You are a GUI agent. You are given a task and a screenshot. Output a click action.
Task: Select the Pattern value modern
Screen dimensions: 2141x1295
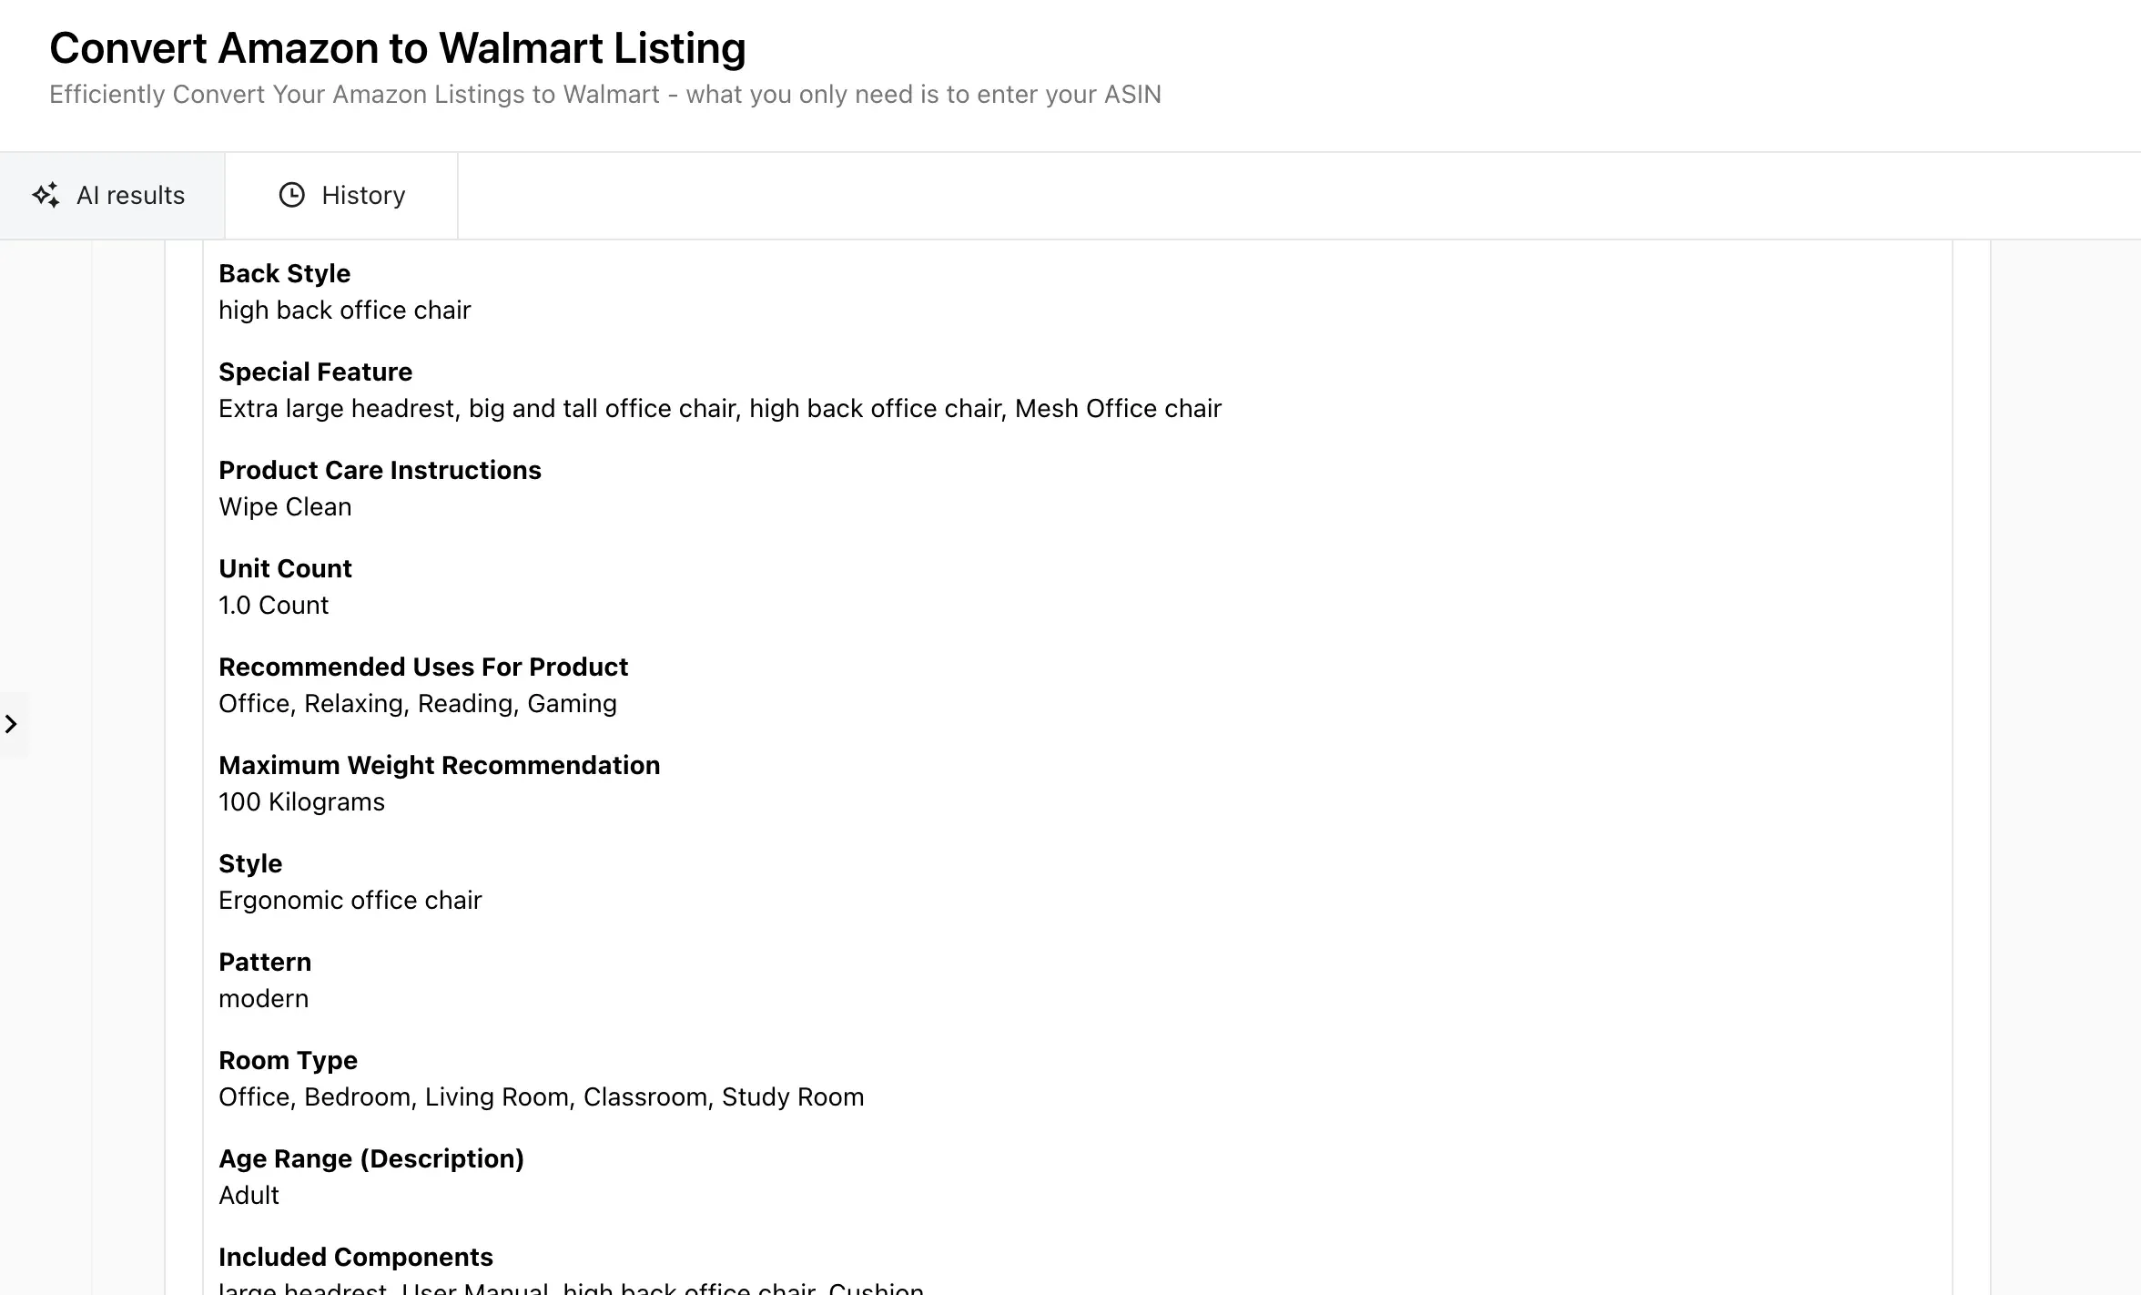[263, 998]
